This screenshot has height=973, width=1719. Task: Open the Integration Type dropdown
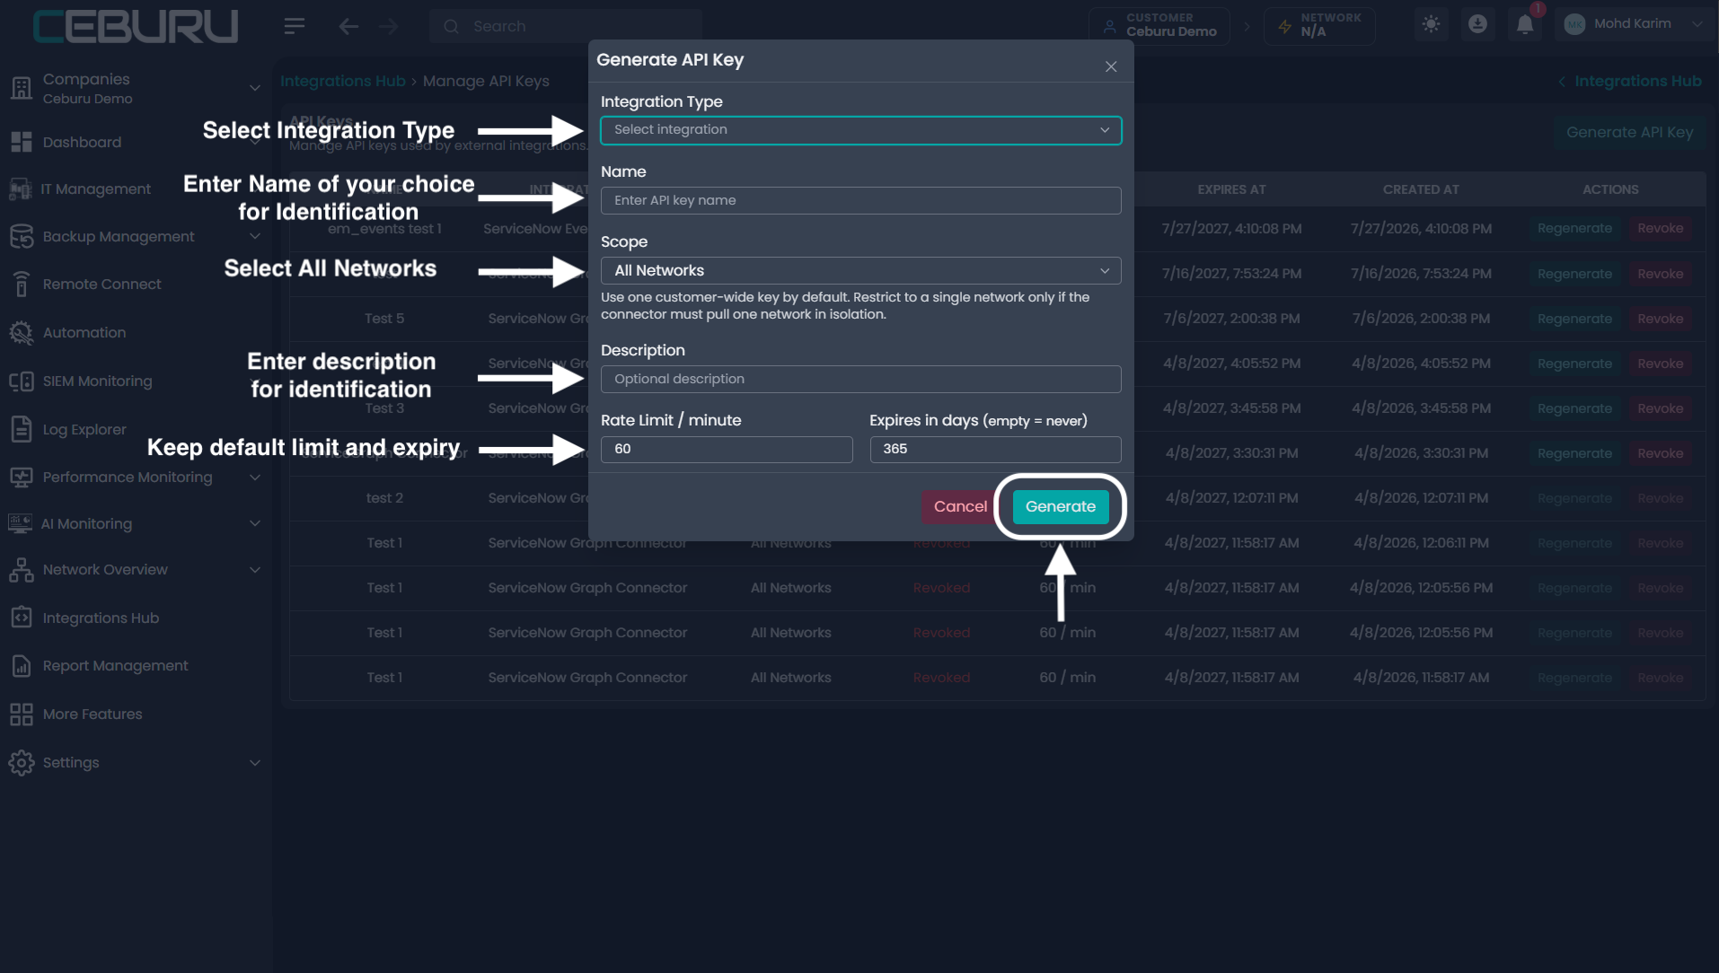click(860, 130)
